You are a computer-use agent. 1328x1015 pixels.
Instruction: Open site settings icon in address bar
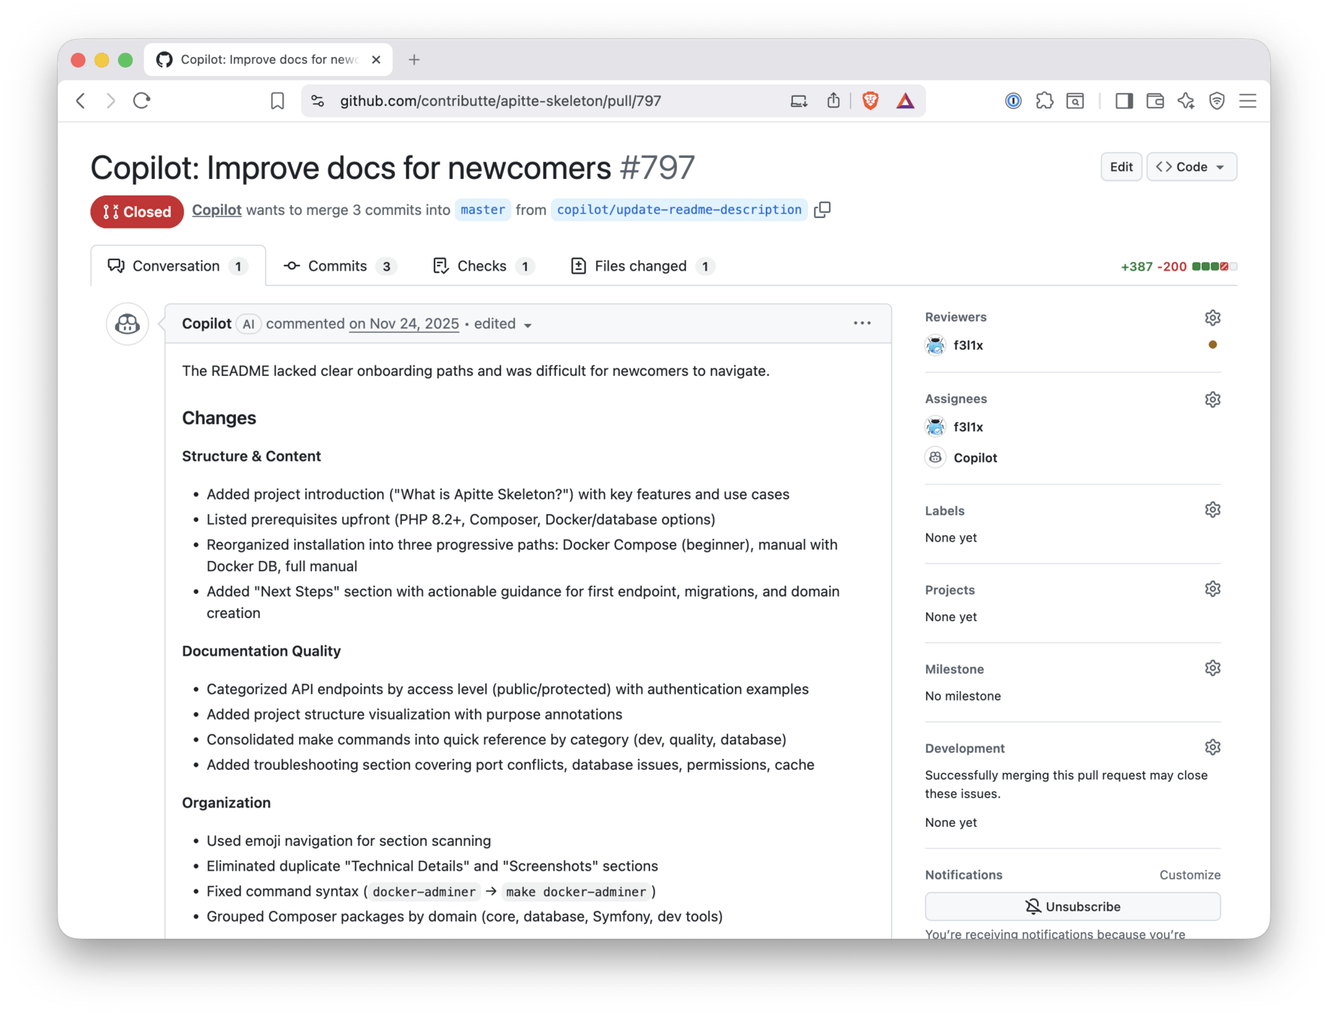point(318,101)
